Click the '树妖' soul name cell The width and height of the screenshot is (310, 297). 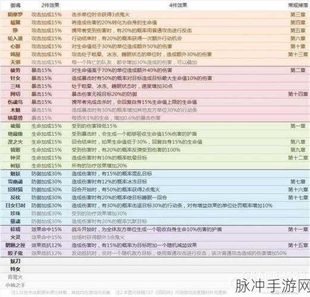[x=15, y=166]
